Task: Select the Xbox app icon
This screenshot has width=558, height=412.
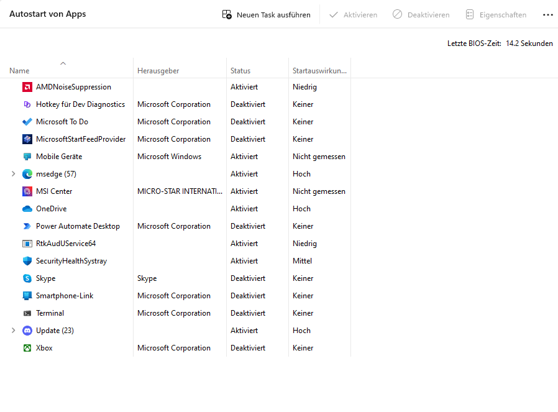Action: click(x=26, y=348)
